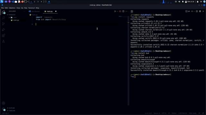
Task: Click the editor vertical scrollbar
Action: (x=128, y=61)
